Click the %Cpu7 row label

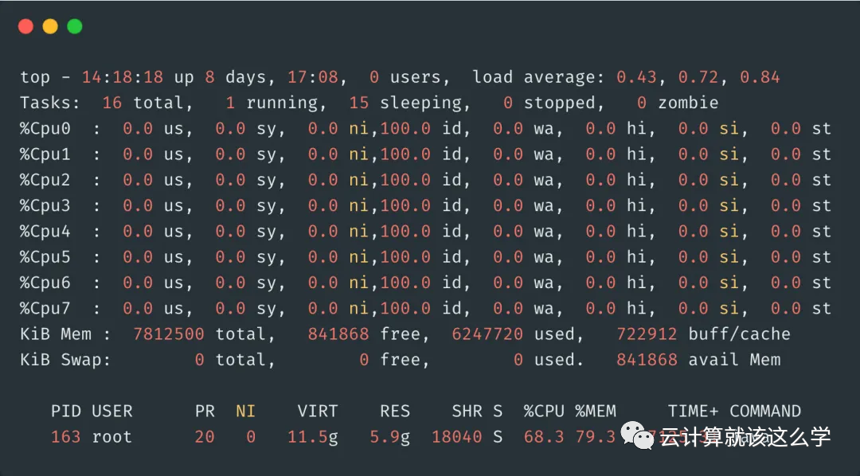[x=45, y=309]
